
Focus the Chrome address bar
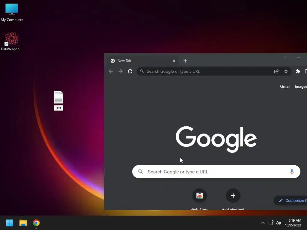tap(214, 71)
